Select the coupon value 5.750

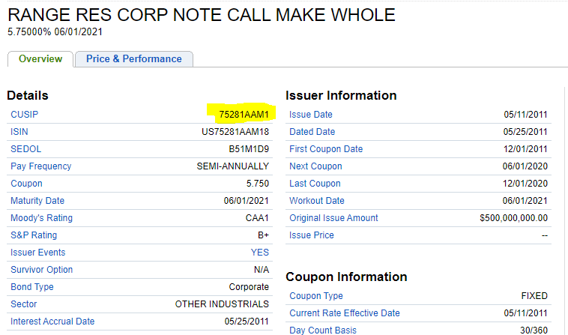pos(258,184)
